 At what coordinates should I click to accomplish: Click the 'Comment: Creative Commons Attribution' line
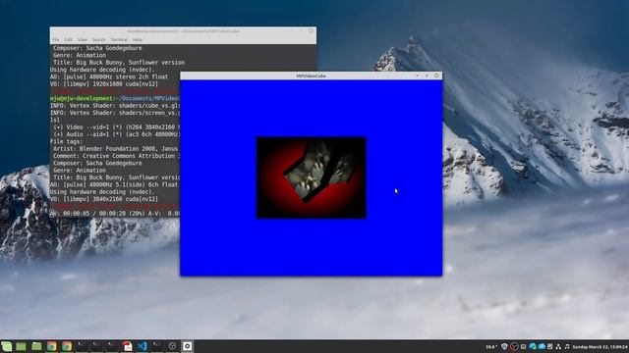tap(116, 156)
